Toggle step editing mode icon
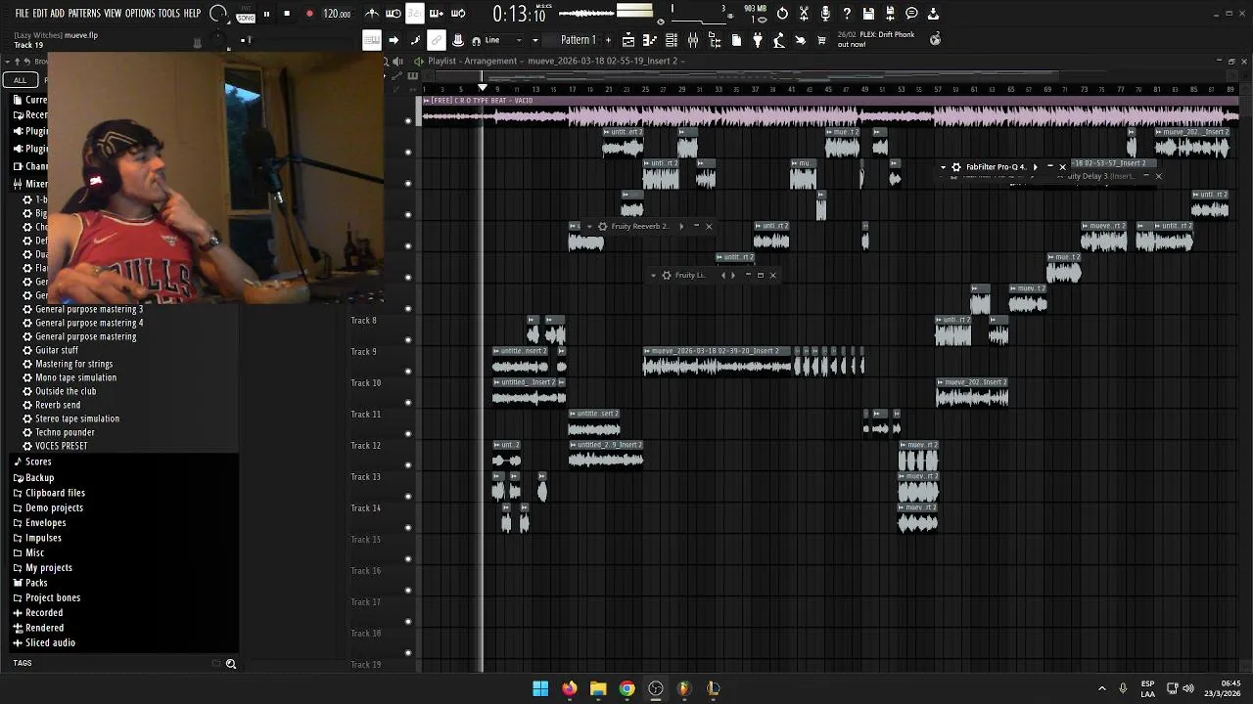The width and height of the screenshot is (1253, 704). click(x=415, y=40)
